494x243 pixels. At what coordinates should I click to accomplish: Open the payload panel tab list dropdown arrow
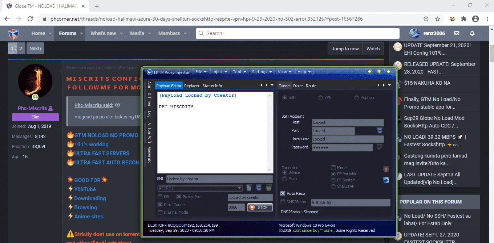click(x=272, y=85)
